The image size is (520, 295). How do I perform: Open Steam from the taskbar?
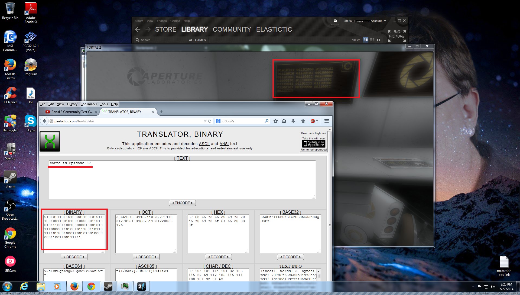point(108,286)
